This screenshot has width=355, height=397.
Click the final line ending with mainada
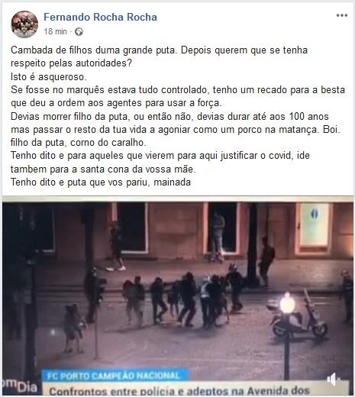(x=101, y=182)
